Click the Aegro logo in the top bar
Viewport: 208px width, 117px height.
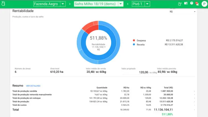tap(3, 4)
